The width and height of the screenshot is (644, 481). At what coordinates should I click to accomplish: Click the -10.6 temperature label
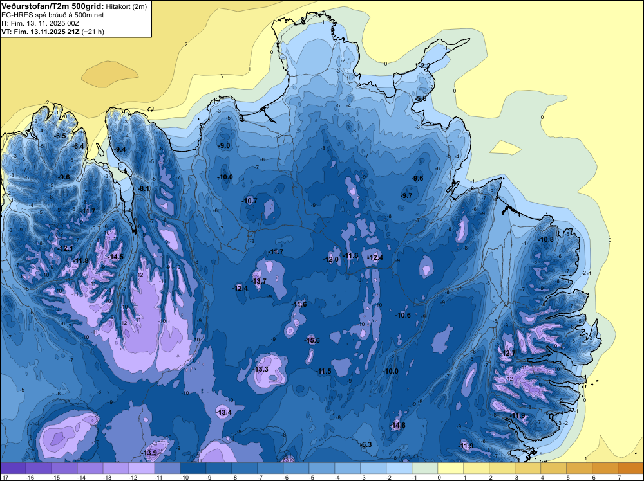(x=403, y=315)
